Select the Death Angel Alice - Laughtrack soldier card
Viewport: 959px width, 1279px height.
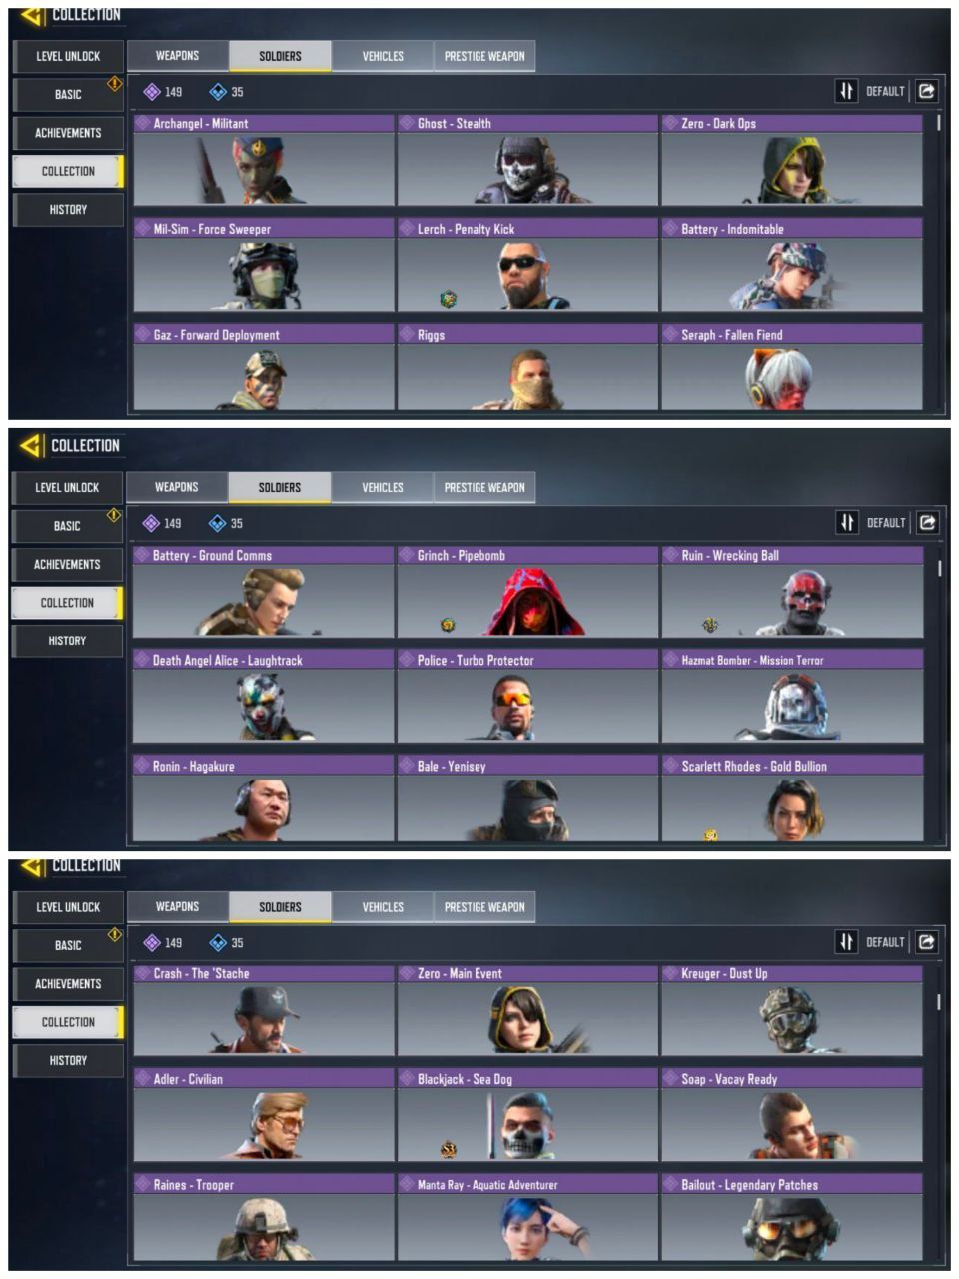[x=264, y=696]
